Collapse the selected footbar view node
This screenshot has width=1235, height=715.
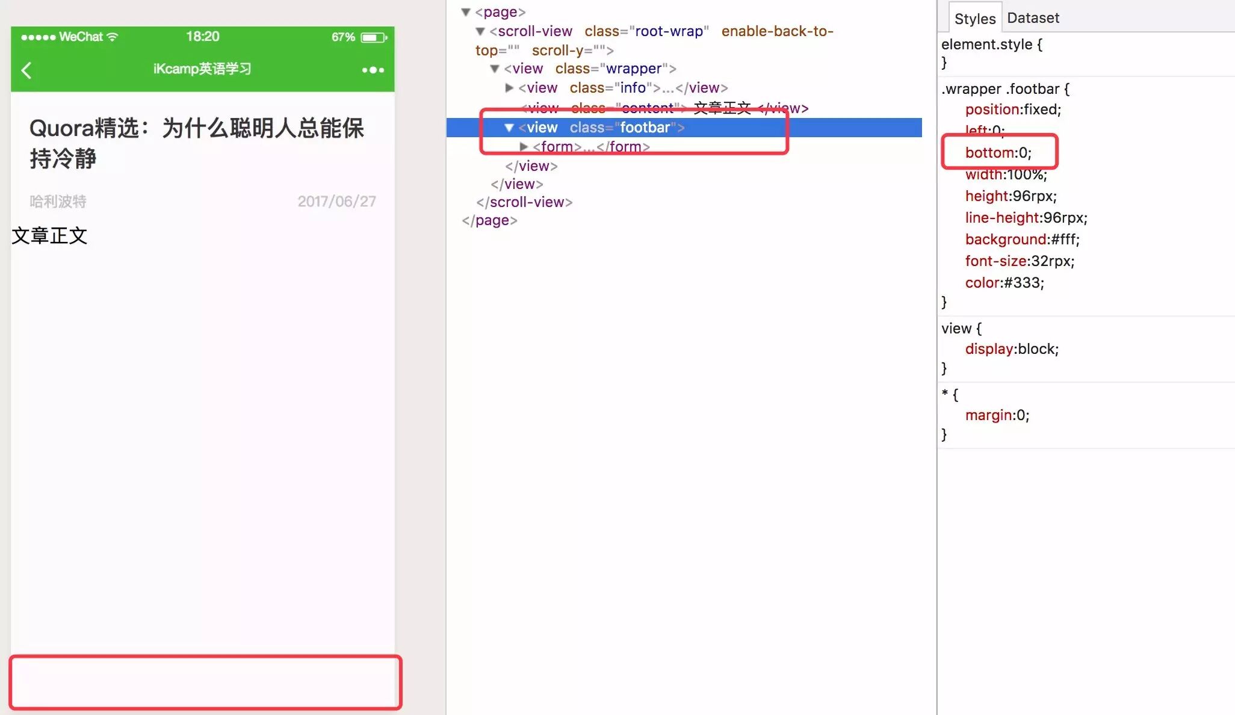pyautogui.click(x=509, y=128)
